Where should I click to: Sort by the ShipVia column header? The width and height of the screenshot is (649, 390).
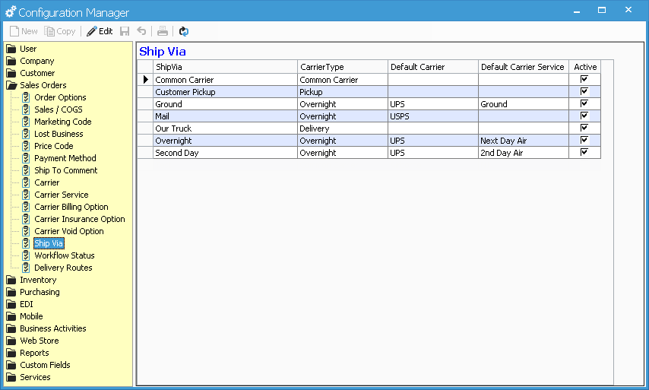[225, 67]
